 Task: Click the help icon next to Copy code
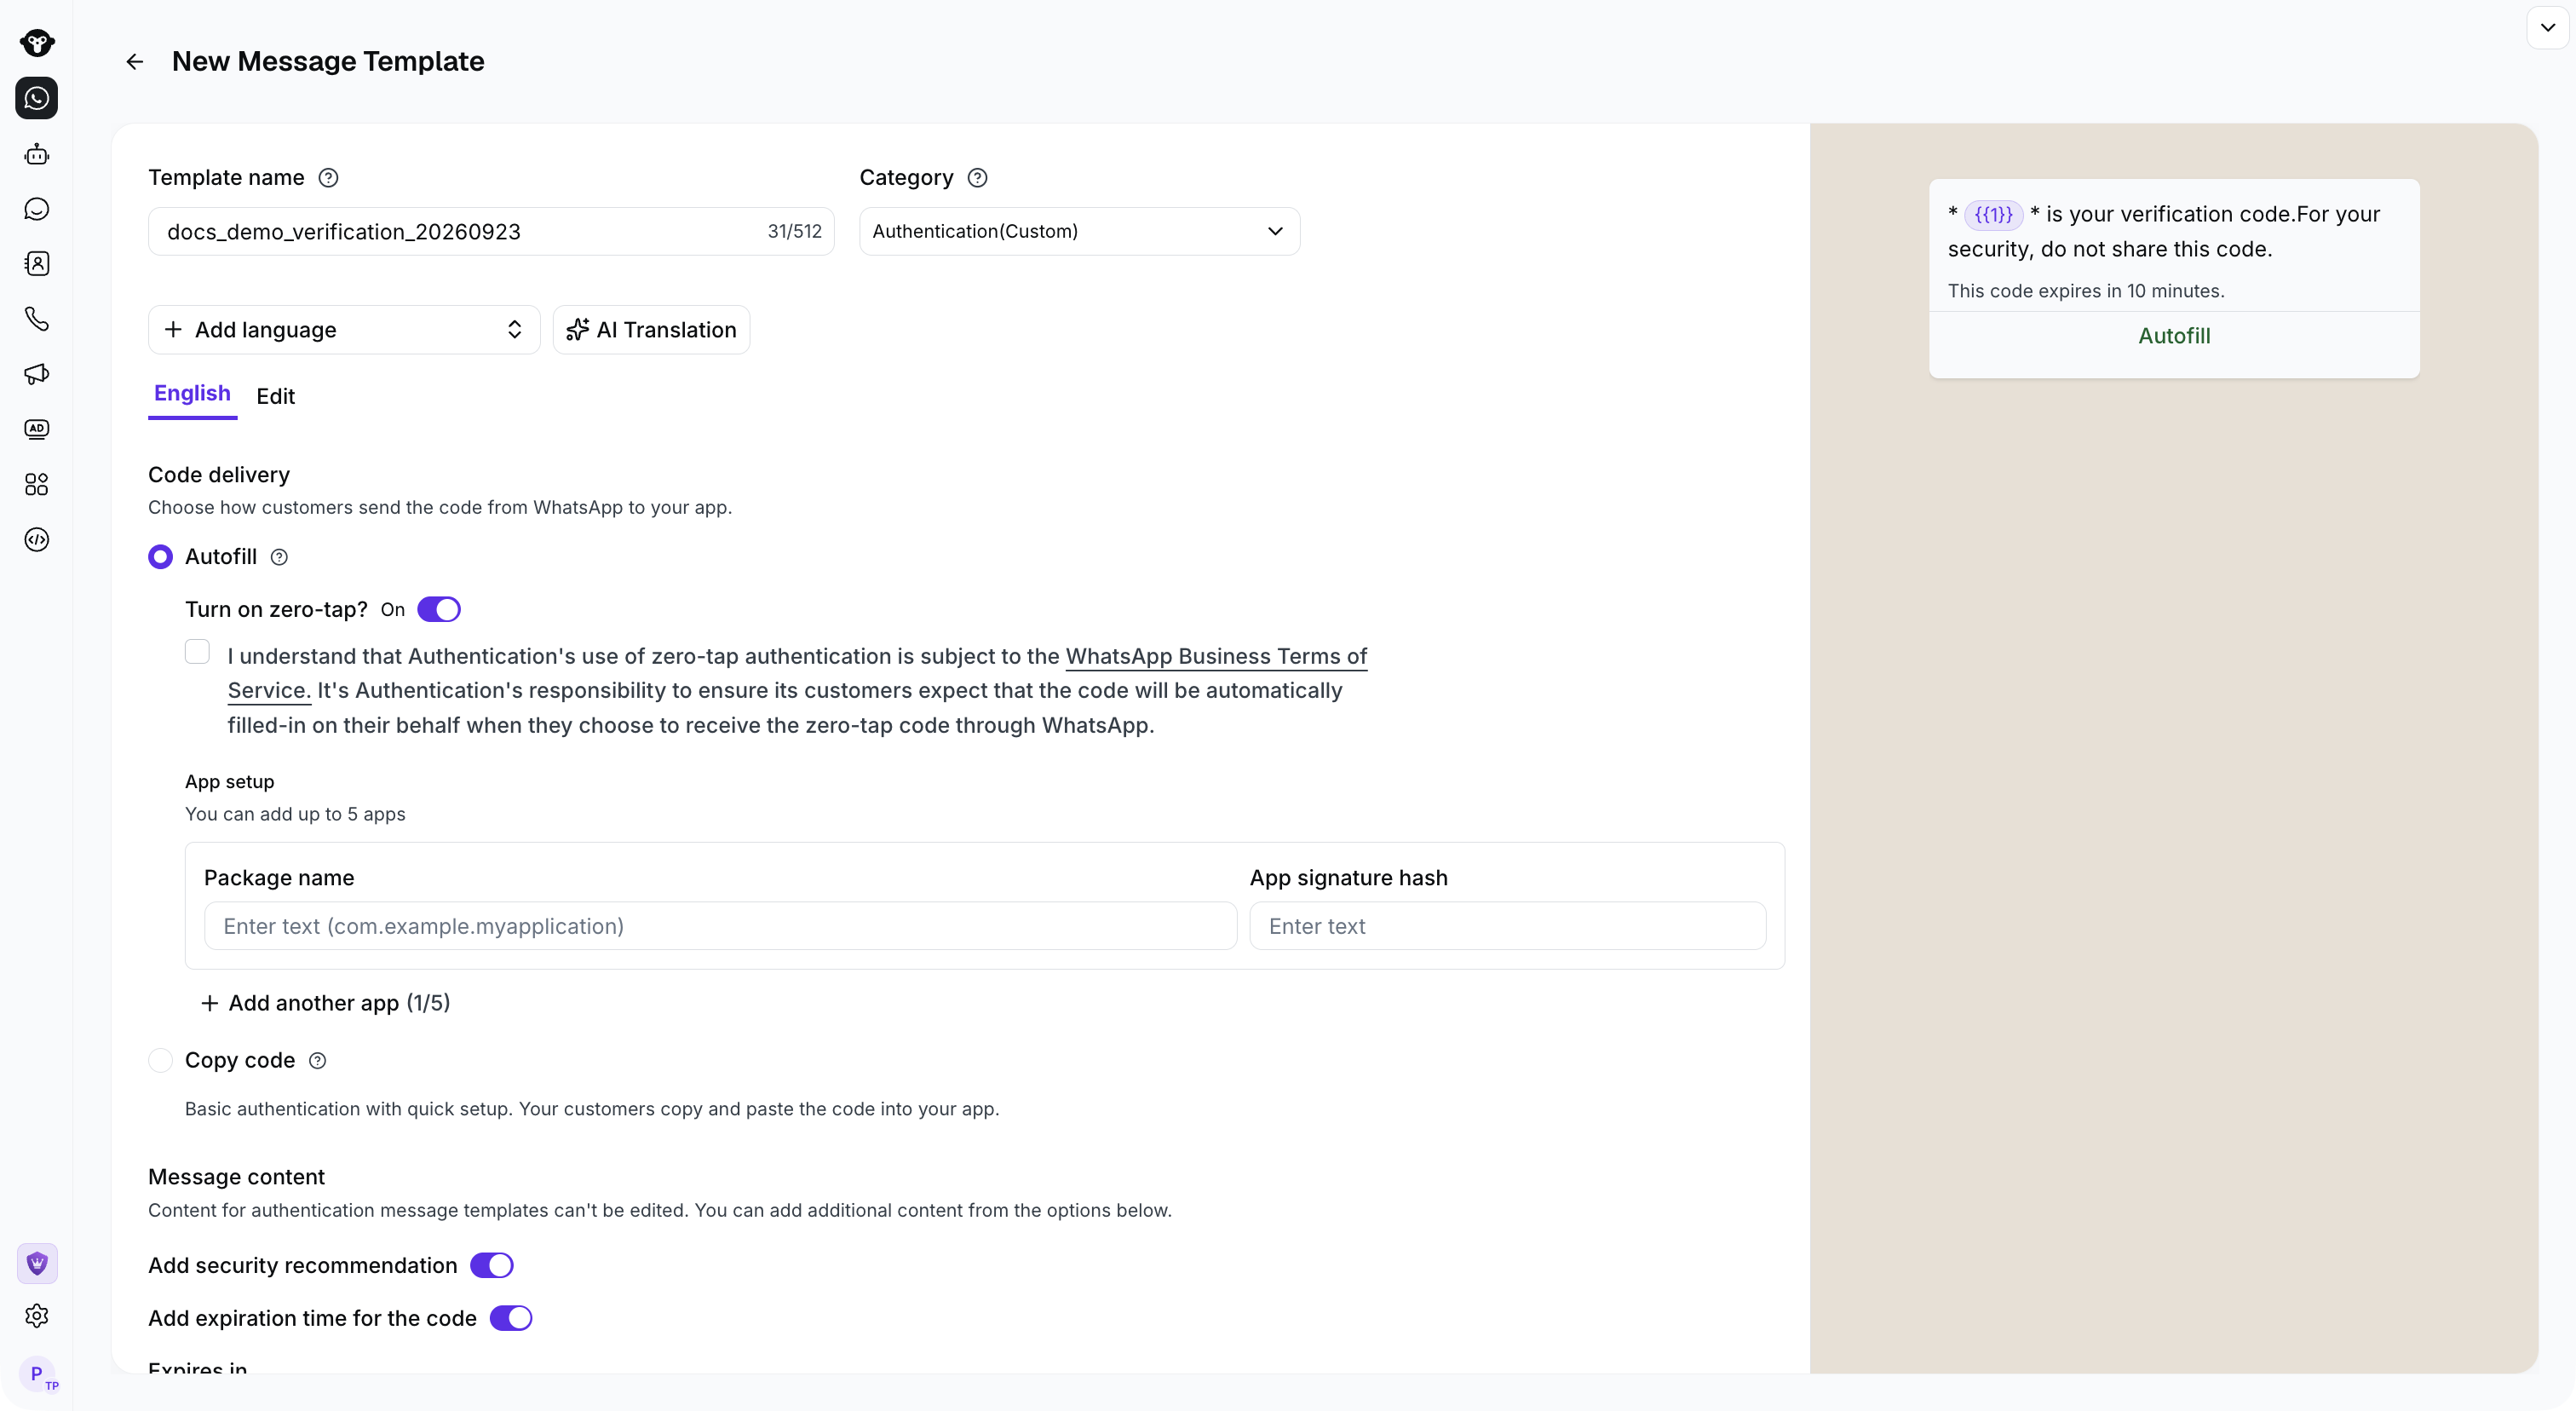coord(318,1061)
